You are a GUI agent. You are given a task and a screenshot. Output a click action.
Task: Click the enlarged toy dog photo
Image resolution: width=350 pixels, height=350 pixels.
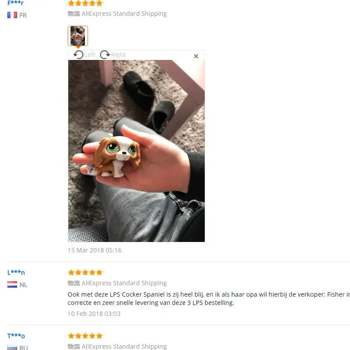(x=136, y=151)
